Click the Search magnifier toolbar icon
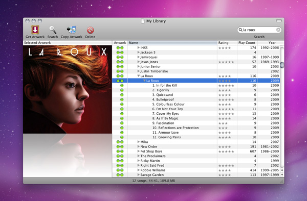Viewport: 307px width, 201px height. [53, 30]
